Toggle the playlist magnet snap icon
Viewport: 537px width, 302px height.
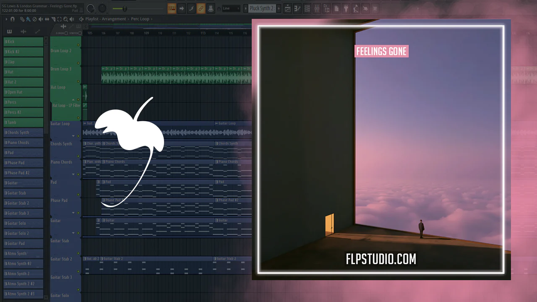pyautogui.click(x=12, y=19)
